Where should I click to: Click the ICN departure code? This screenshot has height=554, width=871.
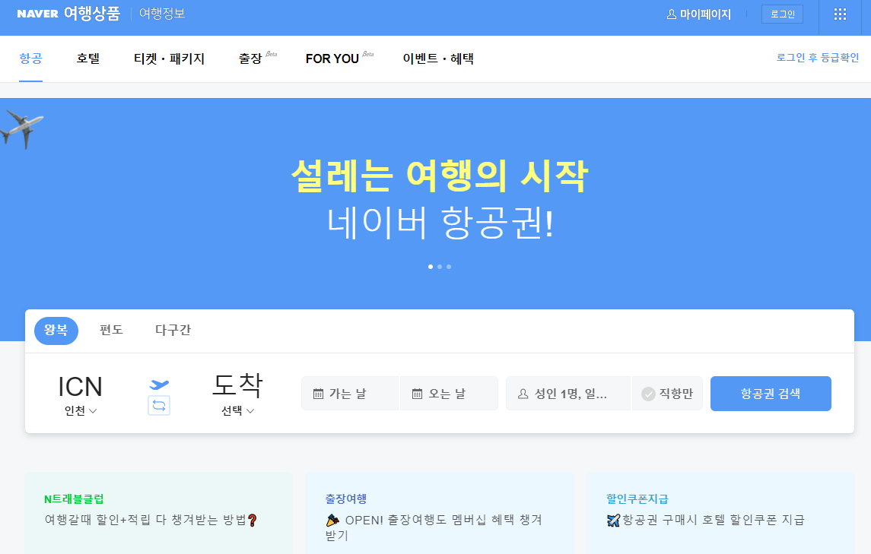[x=81, y=387]
